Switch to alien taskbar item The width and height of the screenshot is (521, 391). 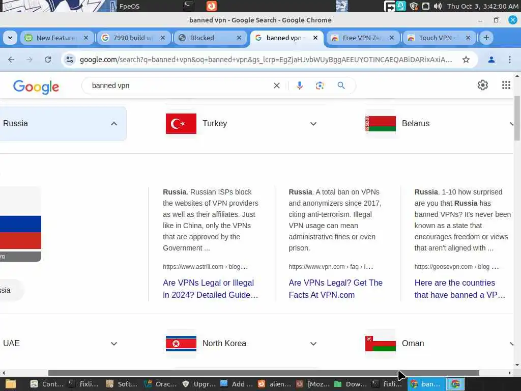(274, 384)
